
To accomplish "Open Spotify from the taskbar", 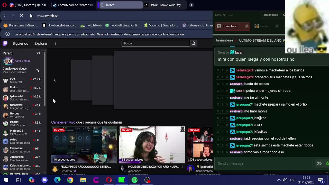I will pyautogui.click(x=134, y=180).
